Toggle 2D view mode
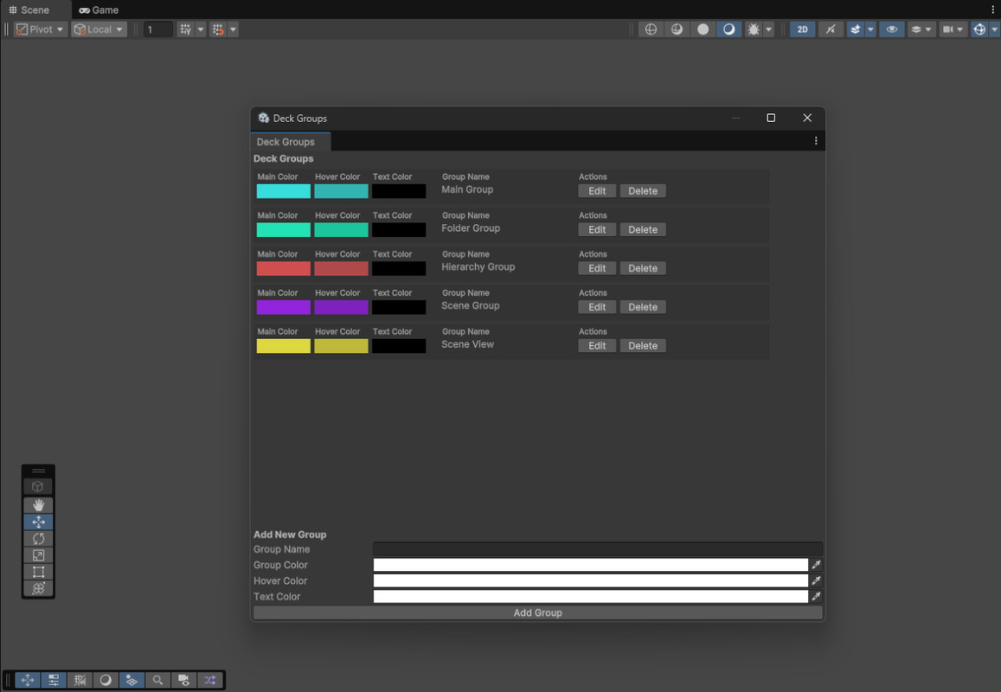 click(801, 29)
